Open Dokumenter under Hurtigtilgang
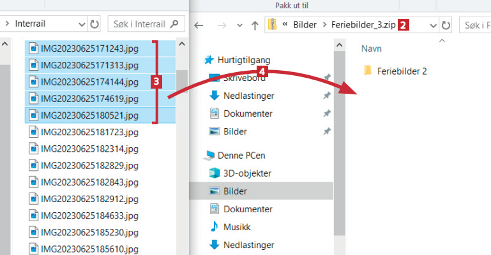 click(x=248, y=113)
